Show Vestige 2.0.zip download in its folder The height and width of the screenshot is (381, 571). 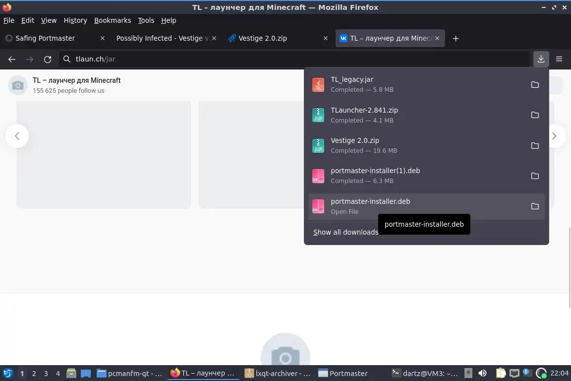(535, 145)
